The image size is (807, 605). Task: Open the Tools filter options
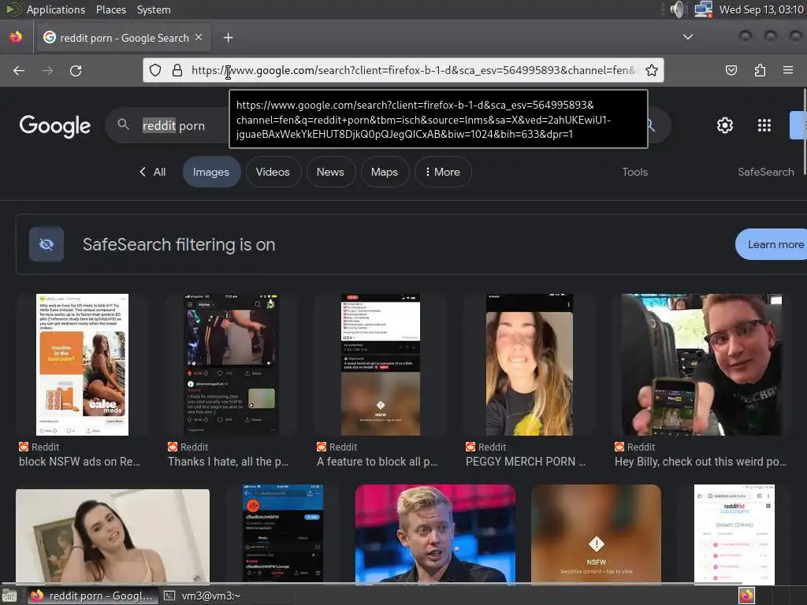(x=634, y=172)
